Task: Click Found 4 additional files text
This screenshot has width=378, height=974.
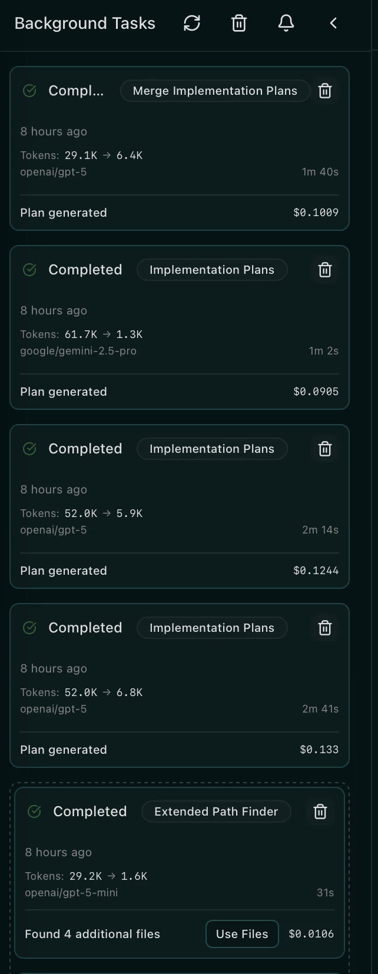Action: [92, 934]
